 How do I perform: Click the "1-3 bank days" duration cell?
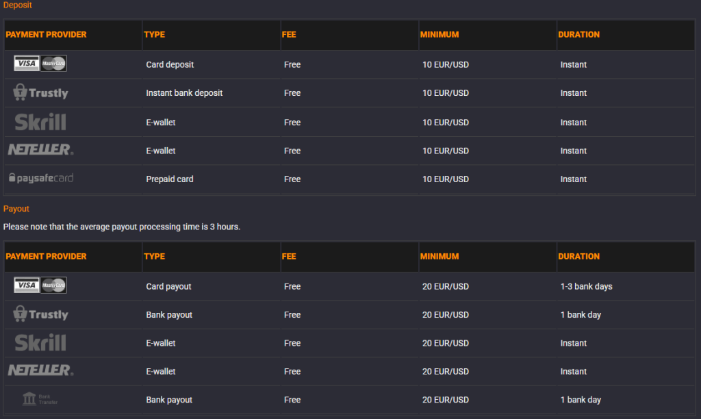click(x=586, y=287)
